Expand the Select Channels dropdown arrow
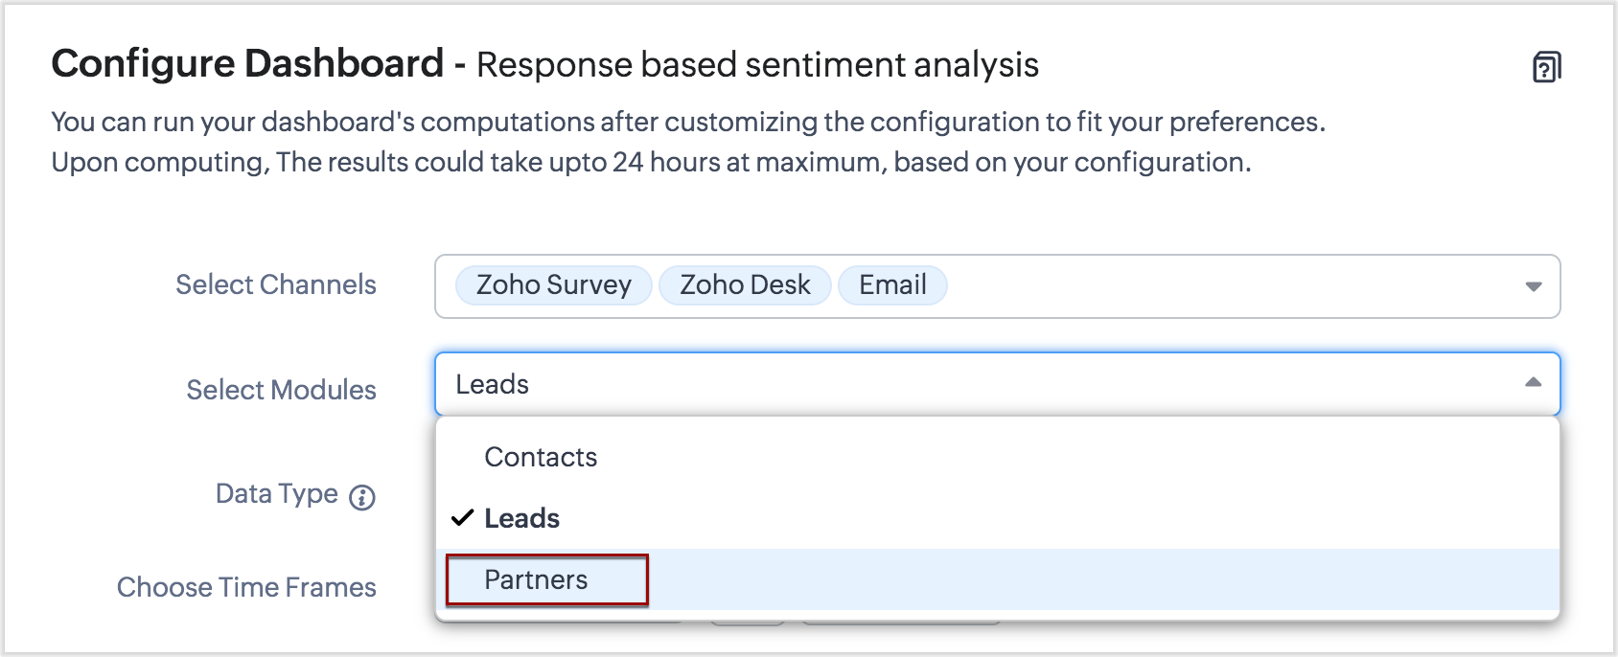The image size is (1618, 657). [x=1533, y=286]
